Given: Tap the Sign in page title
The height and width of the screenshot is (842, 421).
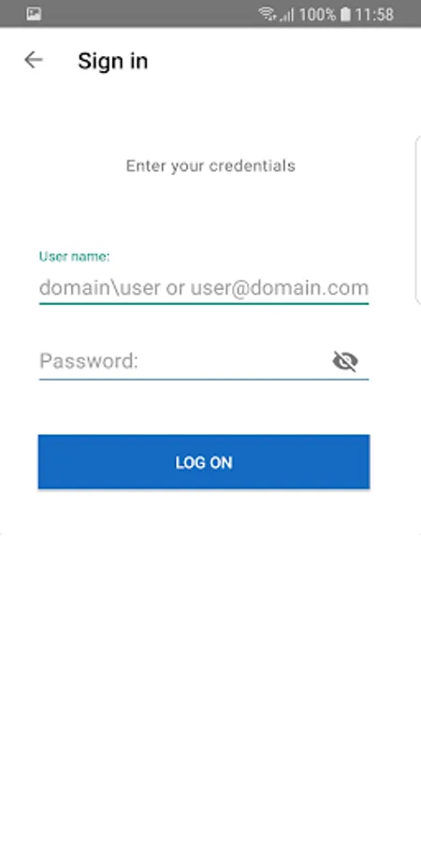Looking at the screenshot, I should (113, 61).
